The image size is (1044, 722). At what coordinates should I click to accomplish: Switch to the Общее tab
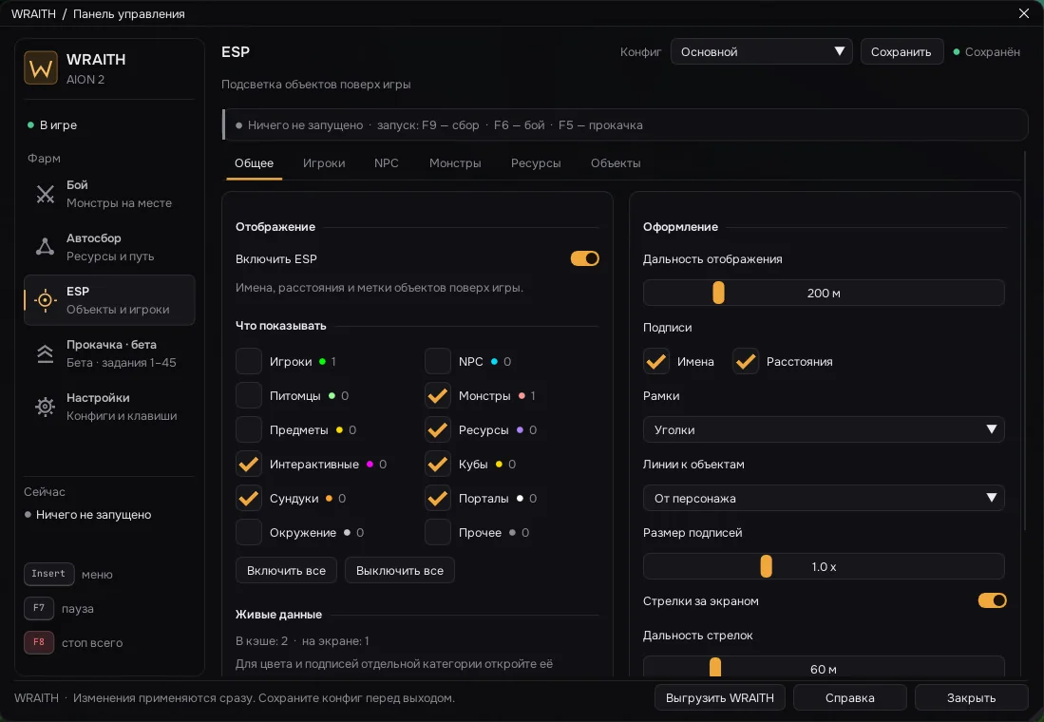254,163
